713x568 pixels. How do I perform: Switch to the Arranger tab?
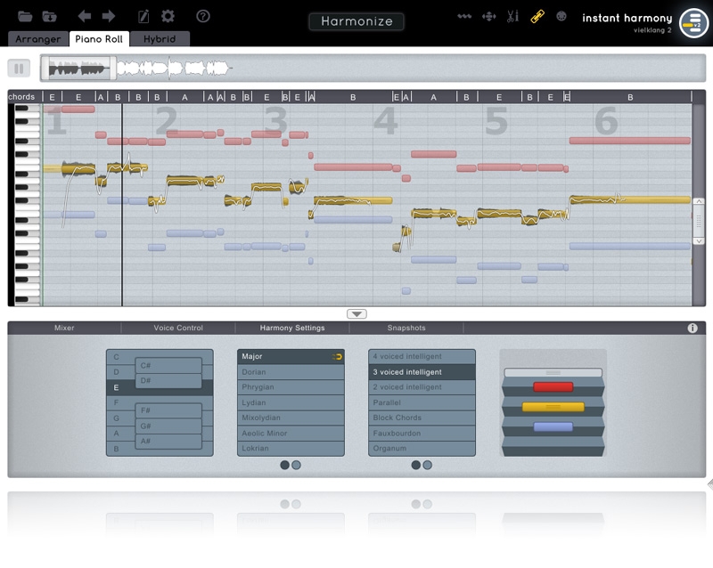click(x=38, y=39)
